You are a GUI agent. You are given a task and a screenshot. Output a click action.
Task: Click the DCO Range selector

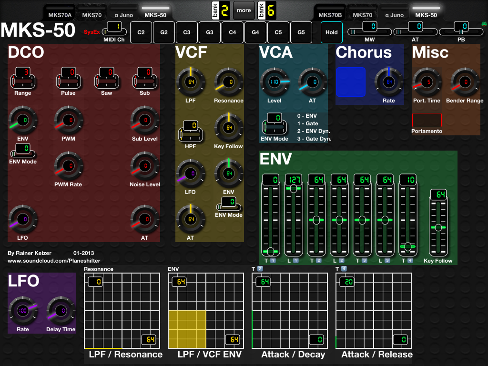tap(23, 78)
